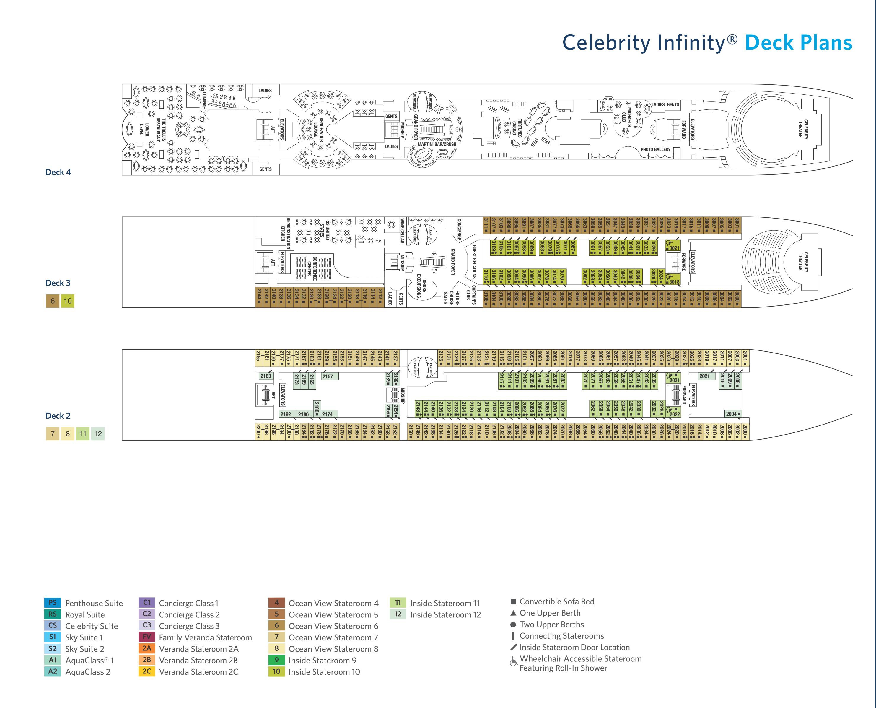Click the Demonstration Kitchen label
This screenshot has height=708, width=876.
285,233
